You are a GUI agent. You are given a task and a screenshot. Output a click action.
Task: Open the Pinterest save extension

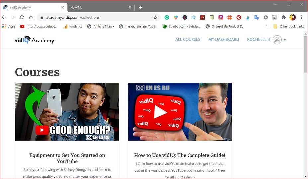coord(239,17)
